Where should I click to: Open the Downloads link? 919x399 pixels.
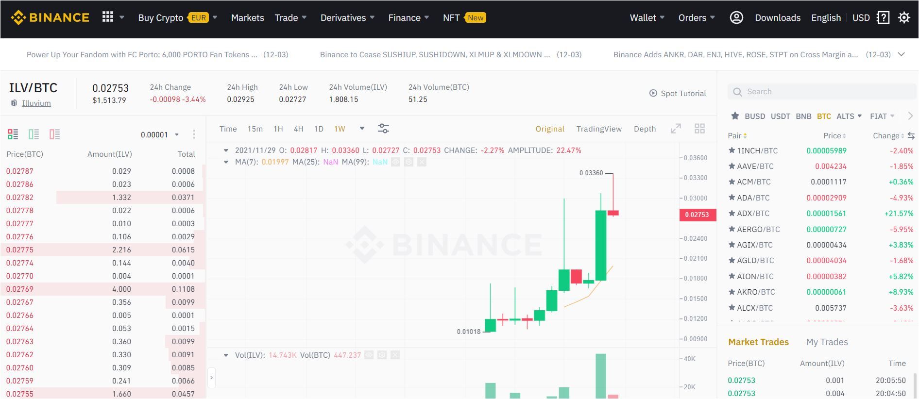778,17
